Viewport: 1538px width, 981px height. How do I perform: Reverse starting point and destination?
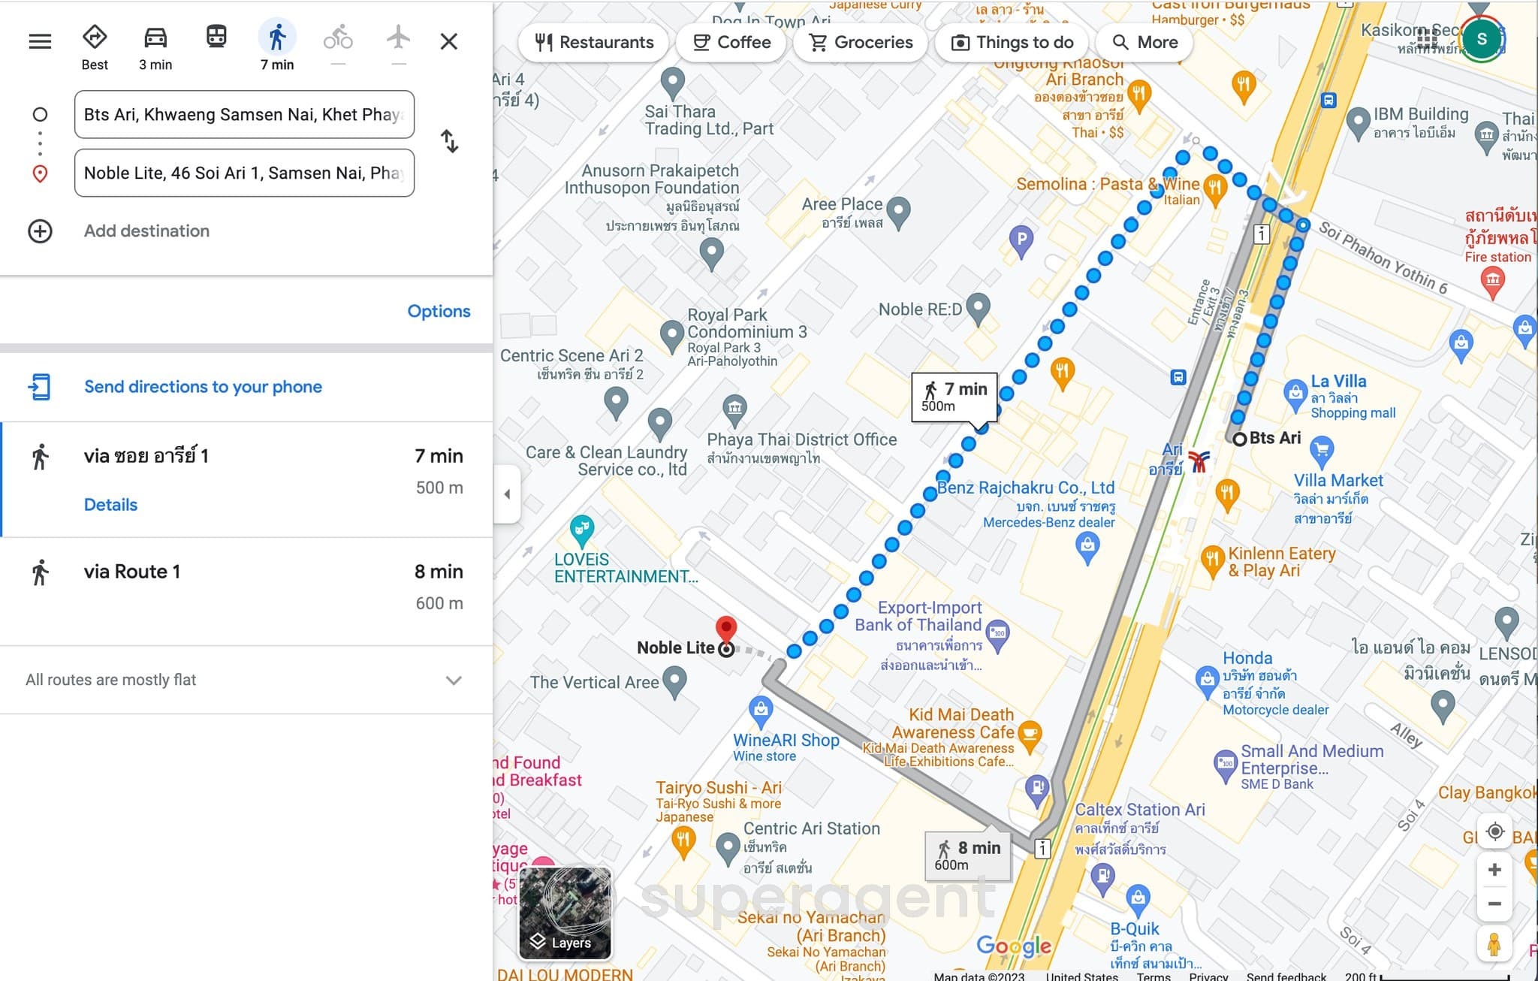(449, 141)
